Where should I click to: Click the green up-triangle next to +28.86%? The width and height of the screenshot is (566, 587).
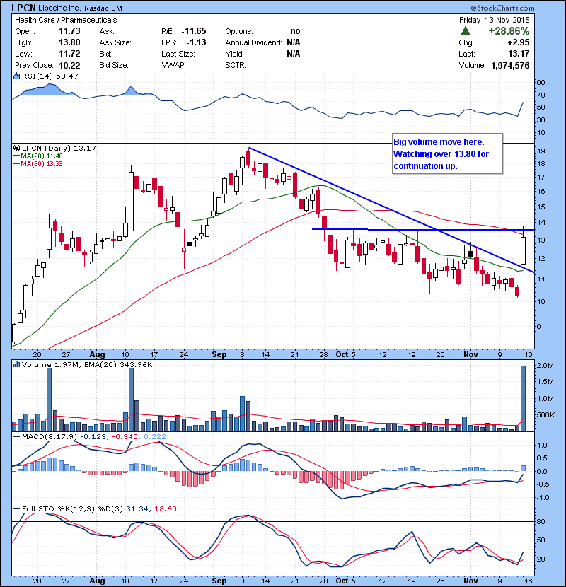click(466, 31)
